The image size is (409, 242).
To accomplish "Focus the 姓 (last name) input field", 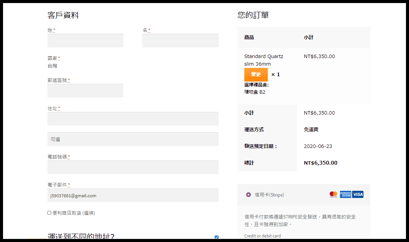I will (x=85, y=41).
